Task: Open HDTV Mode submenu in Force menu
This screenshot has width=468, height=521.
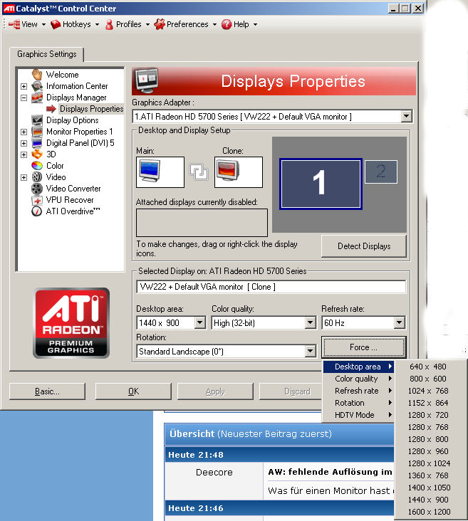Action: (x=358, y=415)
